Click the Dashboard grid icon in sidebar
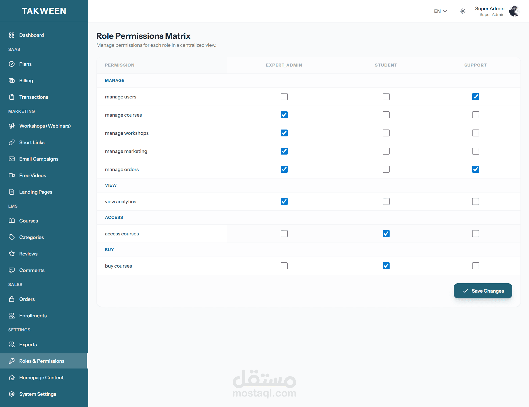The width and height of the screenshot is (529, 407). tap(12, 35)
